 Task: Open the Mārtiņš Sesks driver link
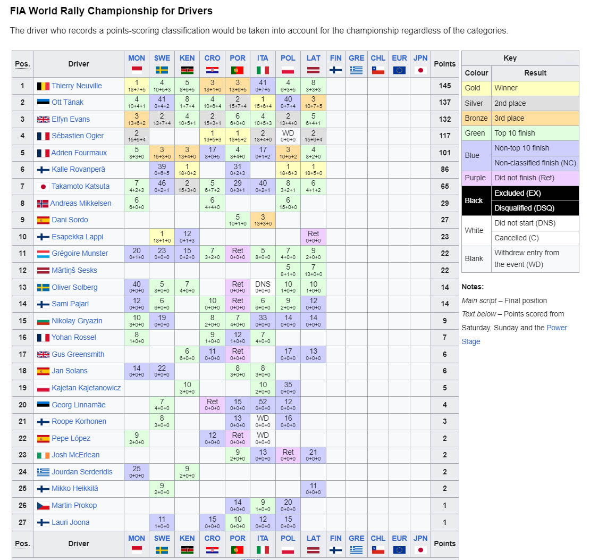(x=74, y=270)
